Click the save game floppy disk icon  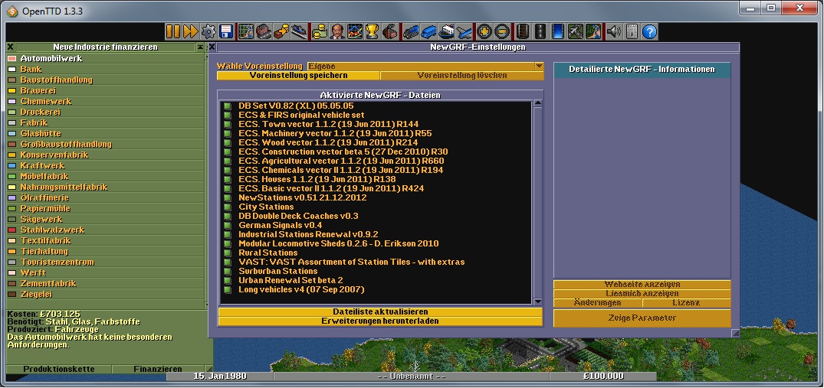[225, 31]
